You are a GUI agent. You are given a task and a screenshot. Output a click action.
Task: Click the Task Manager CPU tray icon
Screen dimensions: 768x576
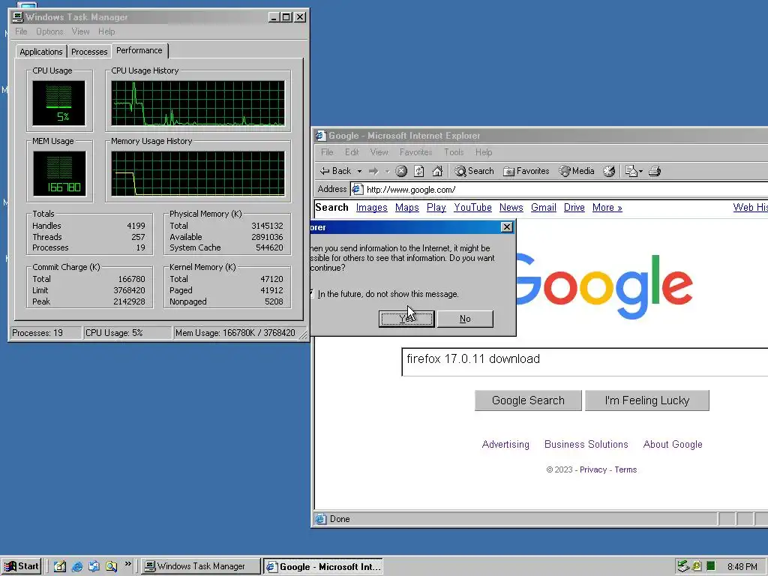[711, 567]
